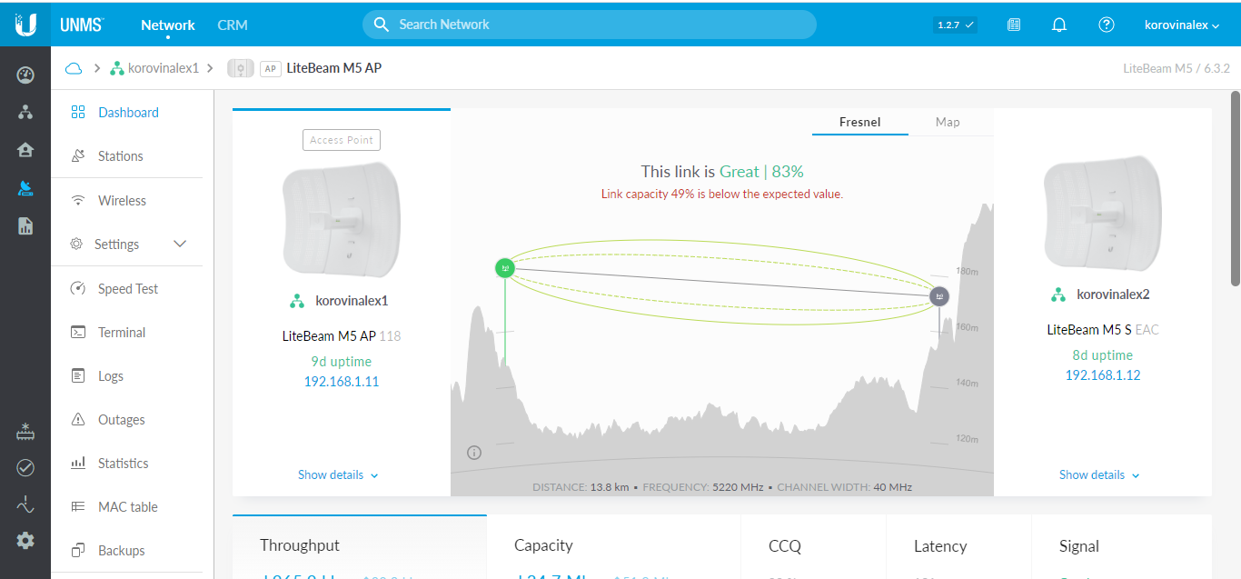Select the Latency chart tab
The image size is (1241, 579).
click(x=959, y=546)
